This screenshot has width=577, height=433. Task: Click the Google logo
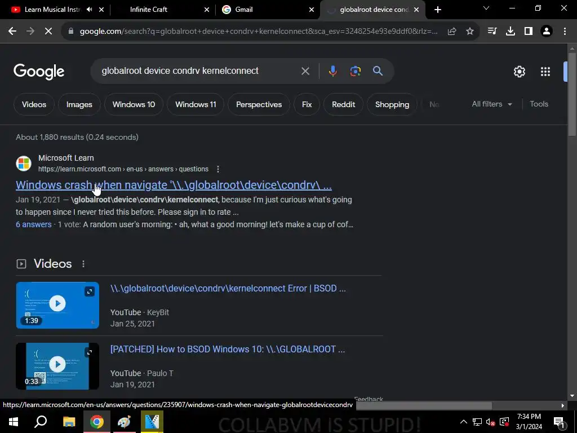(x=39, y=72)
